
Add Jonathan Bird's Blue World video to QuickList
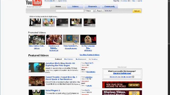pos(30,71)
